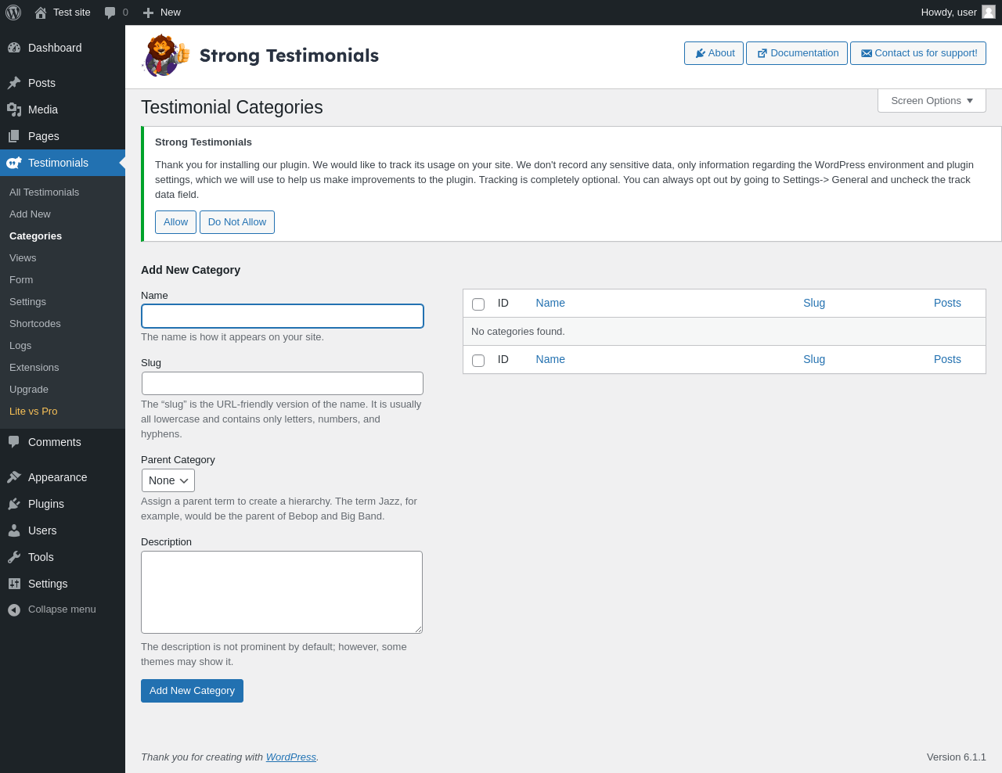Click the Plugins plug icon
1002x773 pixels.
point(14,504)
